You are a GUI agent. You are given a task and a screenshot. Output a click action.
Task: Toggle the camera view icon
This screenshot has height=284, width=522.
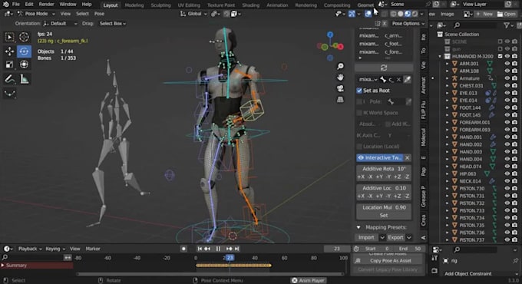340,88
